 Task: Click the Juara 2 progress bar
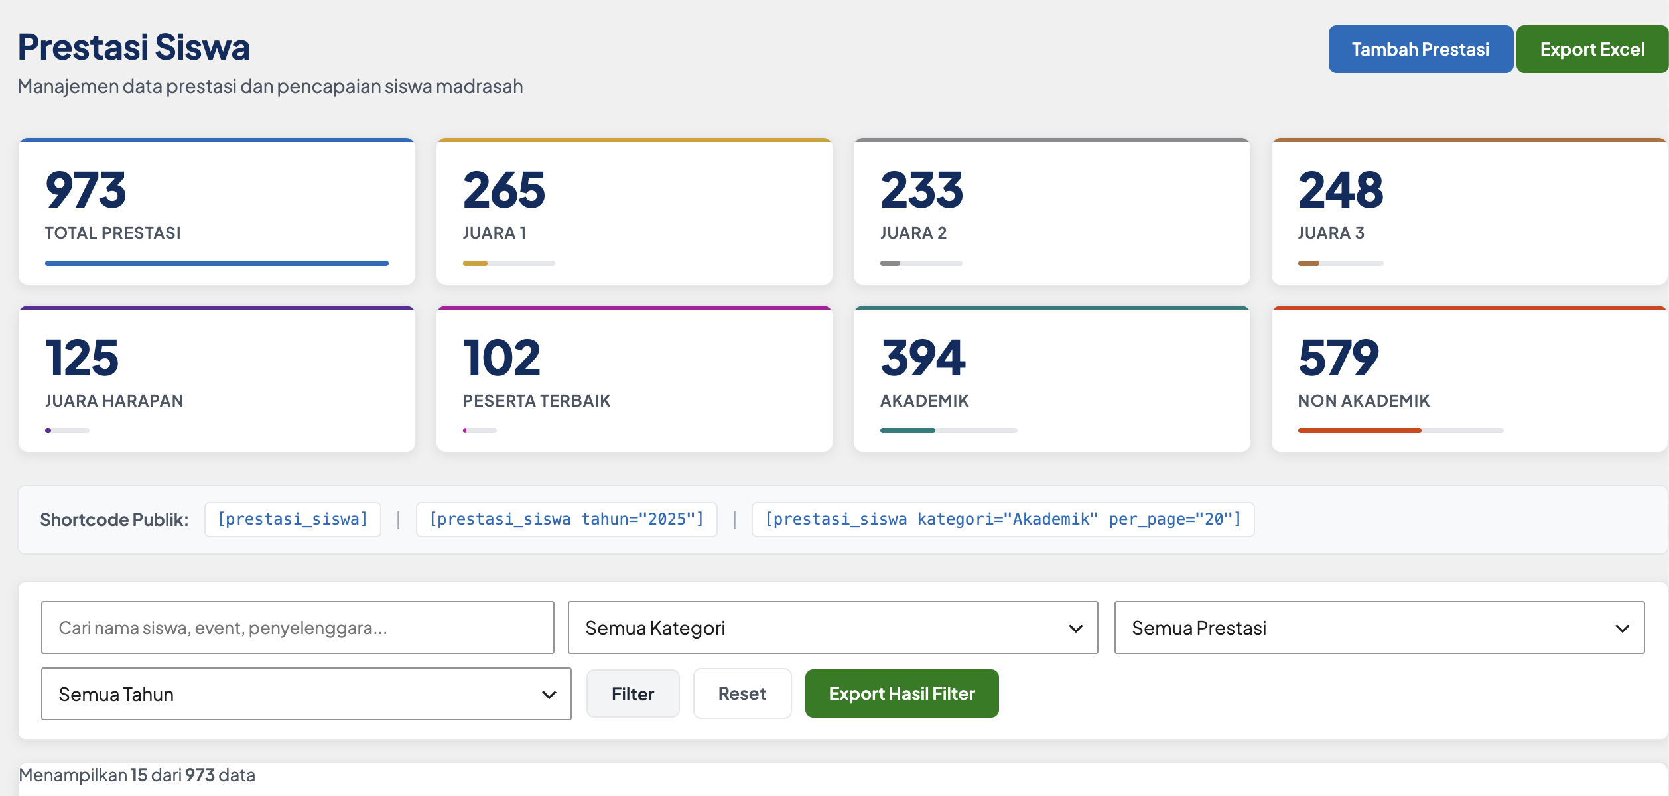(921, 263)
